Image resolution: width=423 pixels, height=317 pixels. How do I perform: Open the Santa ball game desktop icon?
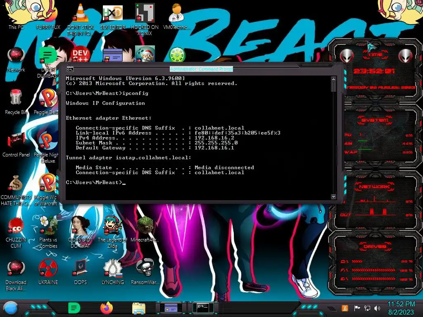(x=145, y=54)
